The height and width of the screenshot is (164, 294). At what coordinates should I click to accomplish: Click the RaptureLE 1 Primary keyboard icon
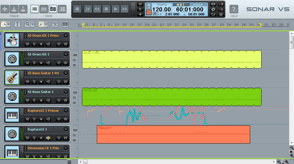point(12,115)
